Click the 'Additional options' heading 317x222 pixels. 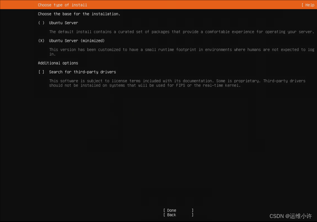(58, 63)
